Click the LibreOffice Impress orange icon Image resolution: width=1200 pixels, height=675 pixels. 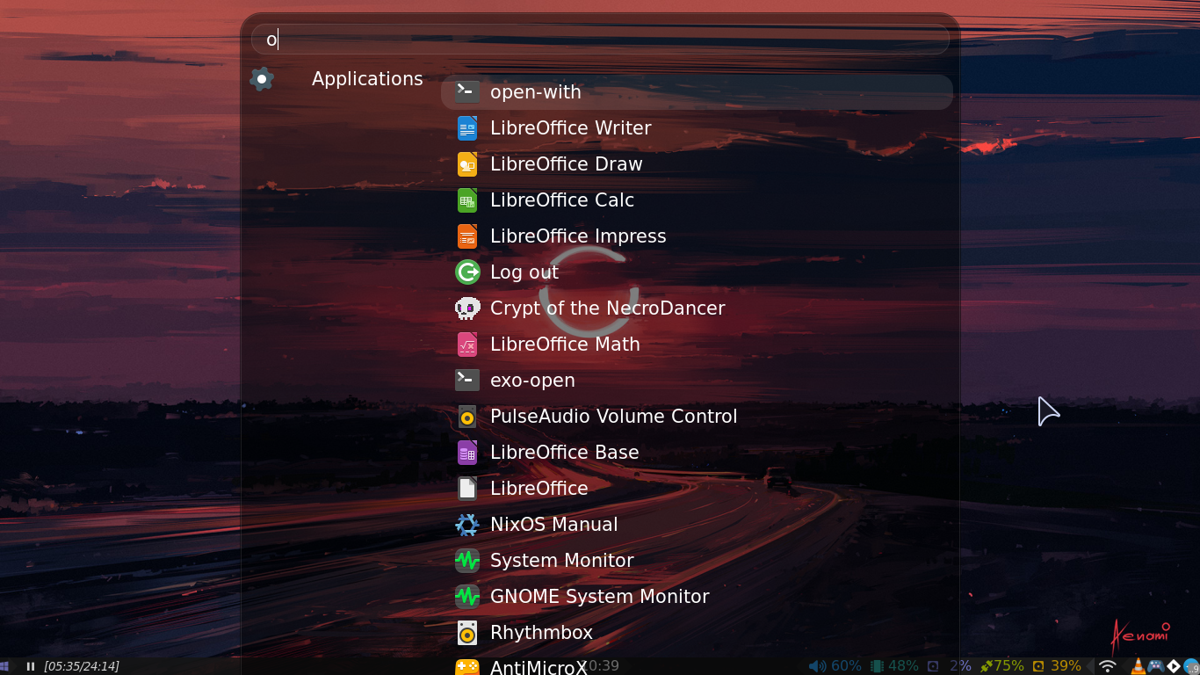(x=467, y=236)
